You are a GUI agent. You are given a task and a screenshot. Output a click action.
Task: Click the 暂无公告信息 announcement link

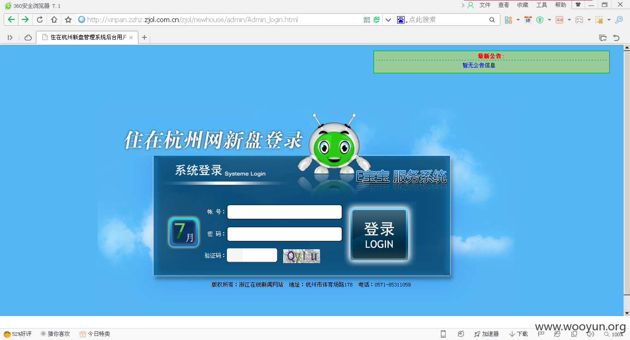click(x=479, y=65)
